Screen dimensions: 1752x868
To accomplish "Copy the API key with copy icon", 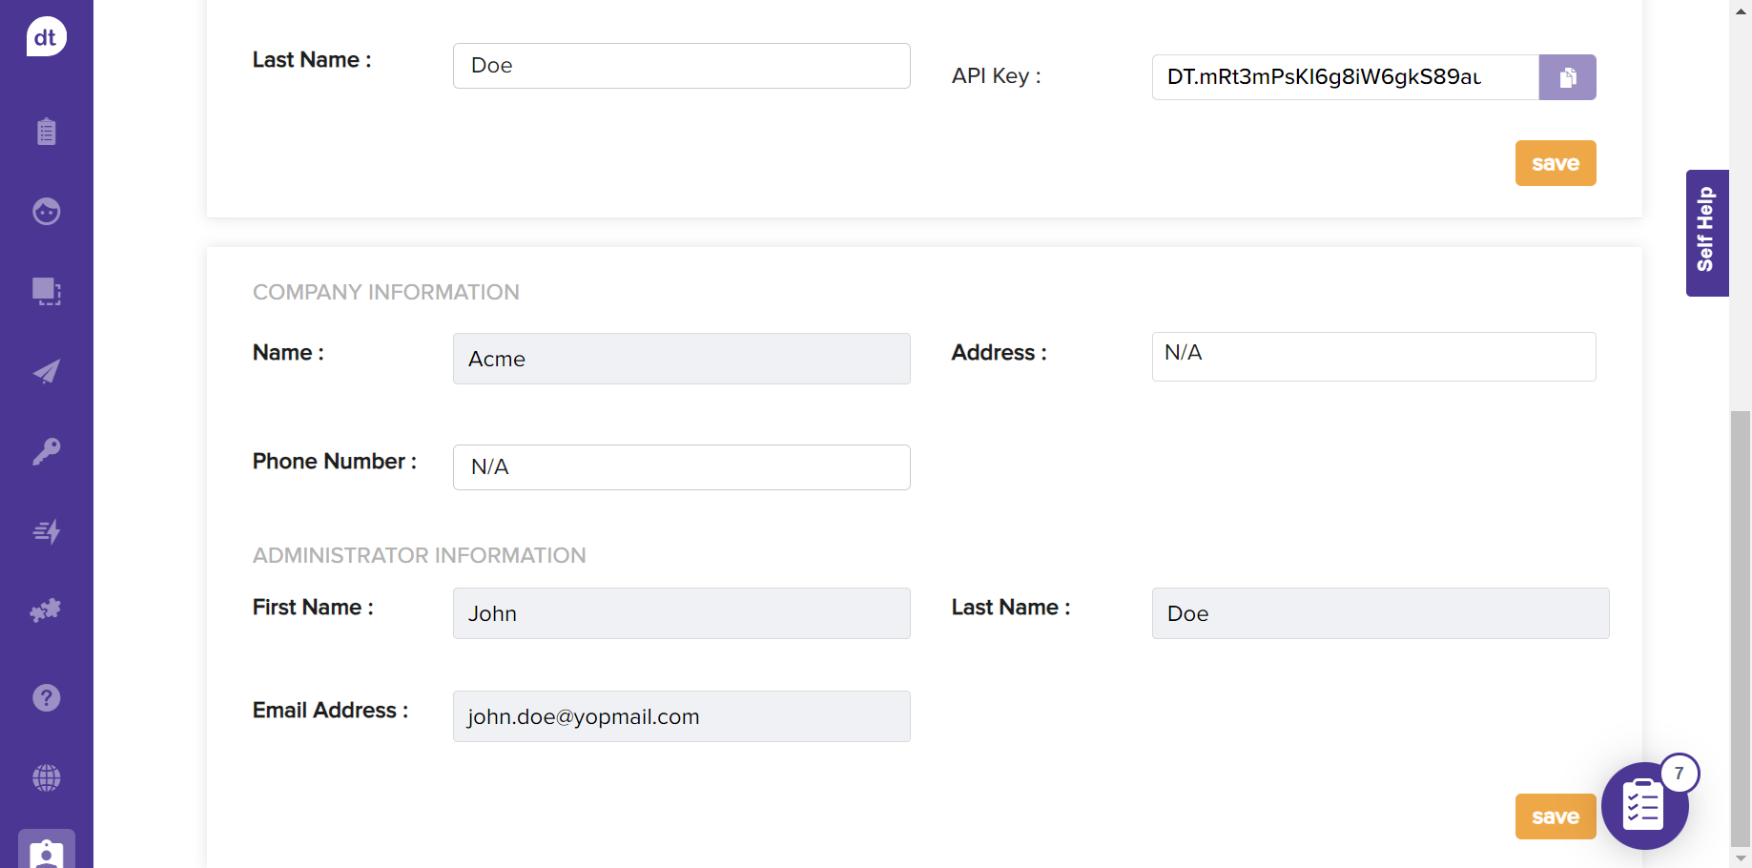I will pyautogui.click(x=1567, y=77).
